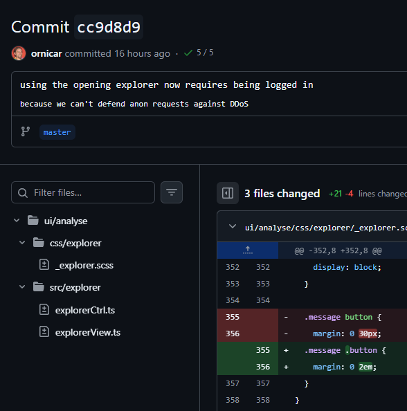This screenshot has width=407, height=411.
Task: Click the commit hash cc9d8d9
Action: (x=109, y=27)
